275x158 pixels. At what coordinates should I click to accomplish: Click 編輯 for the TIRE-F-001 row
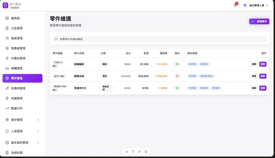tap(254, 64)
